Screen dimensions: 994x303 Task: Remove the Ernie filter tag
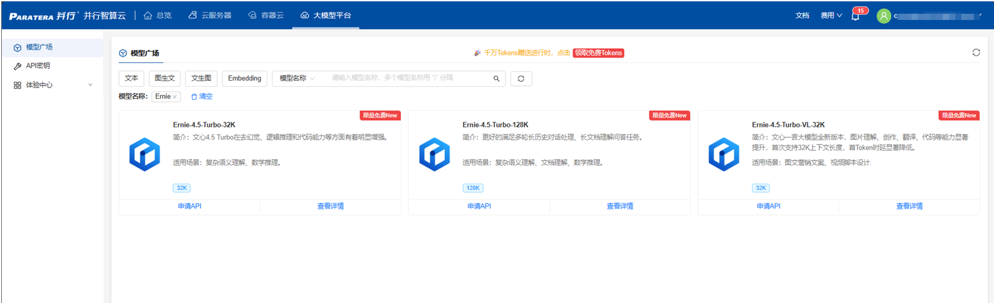(x=175, y=97)
